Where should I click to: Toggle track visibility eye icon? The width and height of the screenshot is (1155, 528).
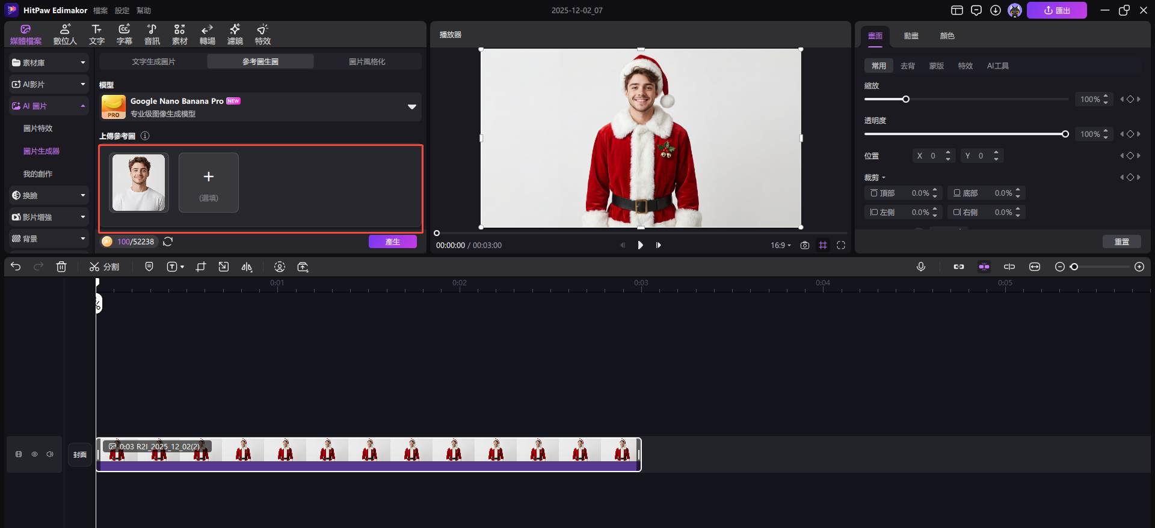[35, 455]
